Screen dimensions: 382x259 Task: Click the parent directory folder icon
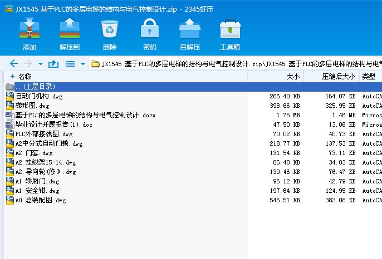point(10,87)
